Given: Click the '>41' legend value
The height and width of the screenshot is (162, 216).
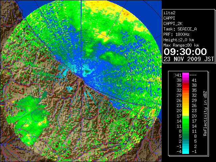Looking at the screenshot, I should (x=178, y=75).
